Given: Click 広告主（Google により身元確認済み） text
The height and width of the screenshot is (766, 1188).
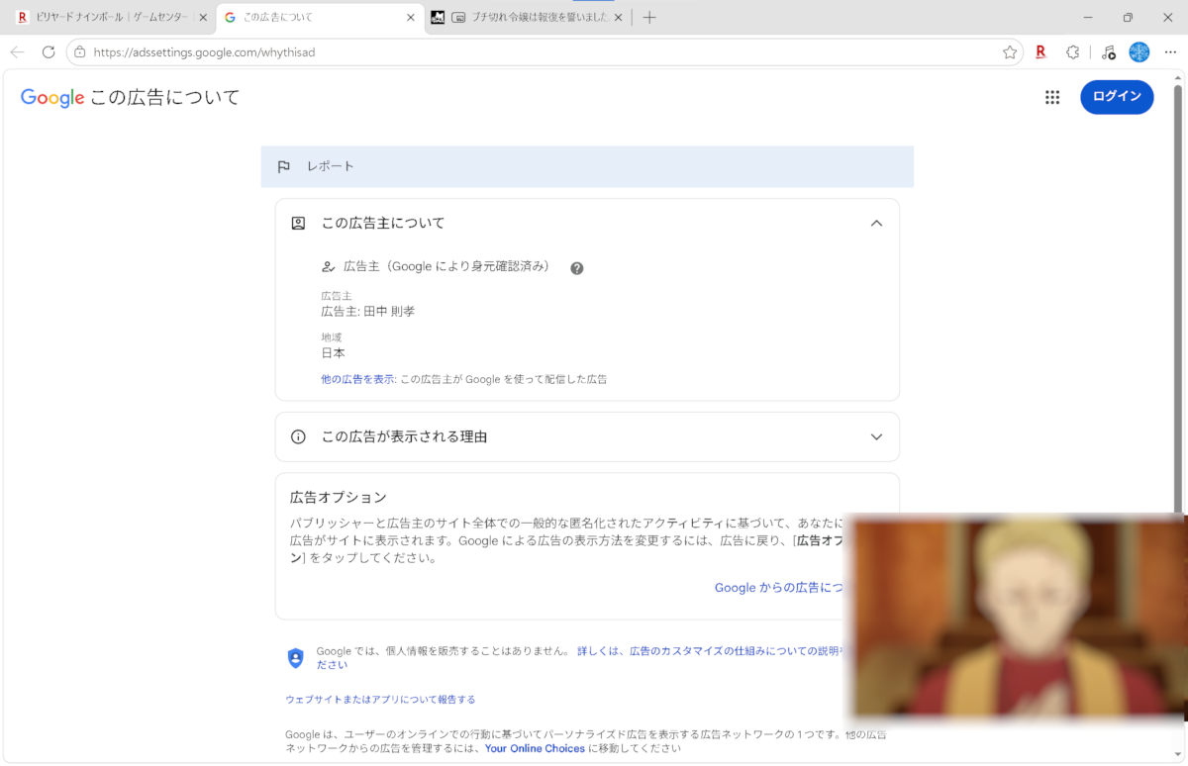Looking at the screenshot, I should 446,267.
